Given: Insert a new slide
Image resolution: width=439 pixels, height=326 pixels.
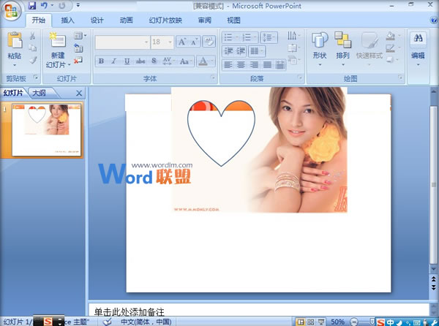Looking at the screenshot, I should point(58,39).
